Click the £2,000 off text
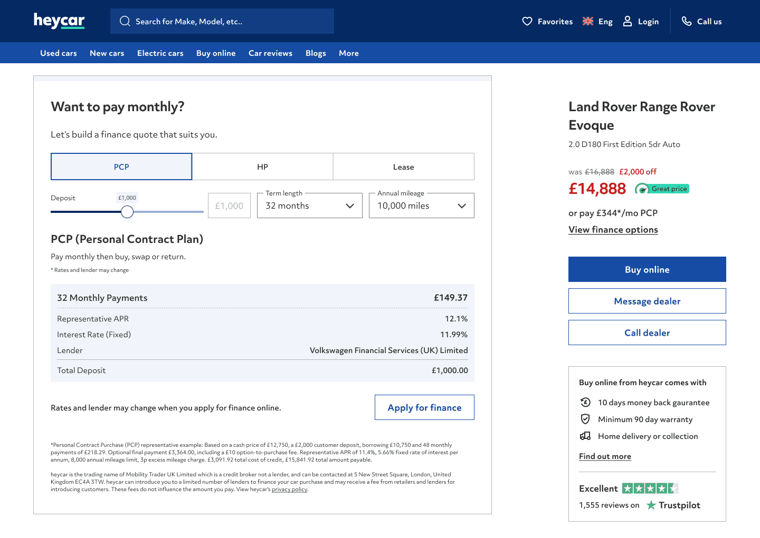This screenshot has height=538, width=760. (638, 172)
